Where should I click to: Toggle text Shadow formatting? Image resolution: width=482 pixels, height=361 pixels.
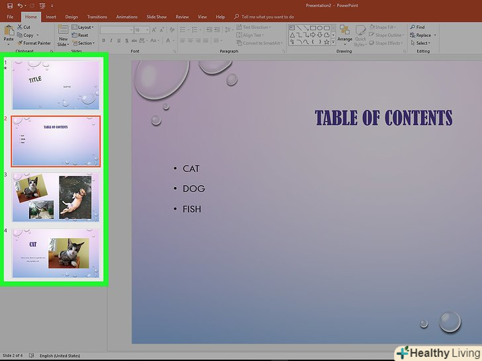click(x=126, y=40)
